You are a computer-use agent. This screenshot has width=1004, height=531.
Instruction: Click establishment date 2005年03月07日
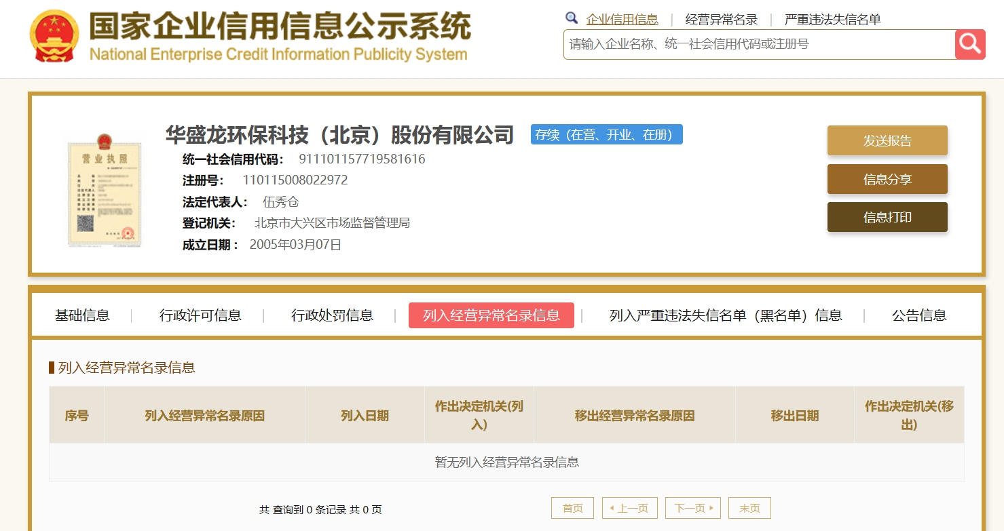(x=295, y=245)
